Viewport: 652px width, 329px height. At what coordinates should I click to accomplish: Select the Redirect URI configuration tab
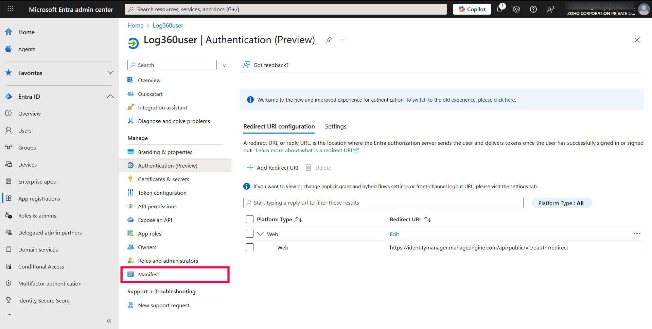coord(279,126)
